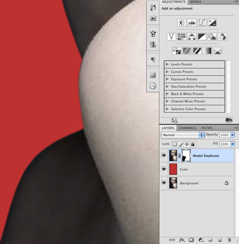Open the Opacity slider dropdown arrow
Viewport: 239px width, 244px height.
coord(232,135)
